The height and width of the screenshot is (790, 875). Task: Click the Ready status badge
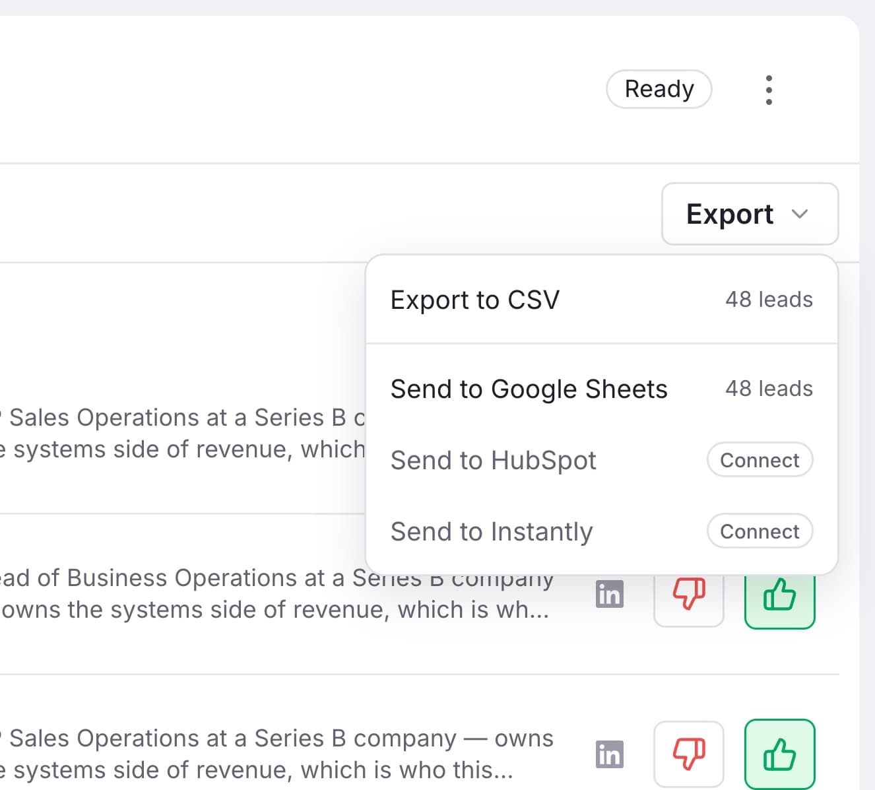[659, 89]
